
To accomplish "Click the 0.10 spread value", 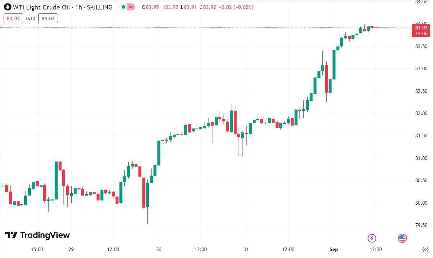I will point(31,18).
